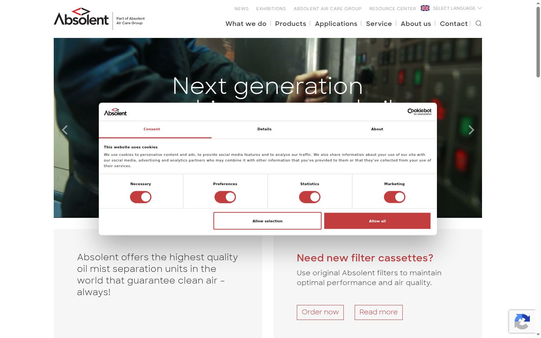Click the UK flag language icon
The width and height of the screenshot is (541, 338).
425,8
